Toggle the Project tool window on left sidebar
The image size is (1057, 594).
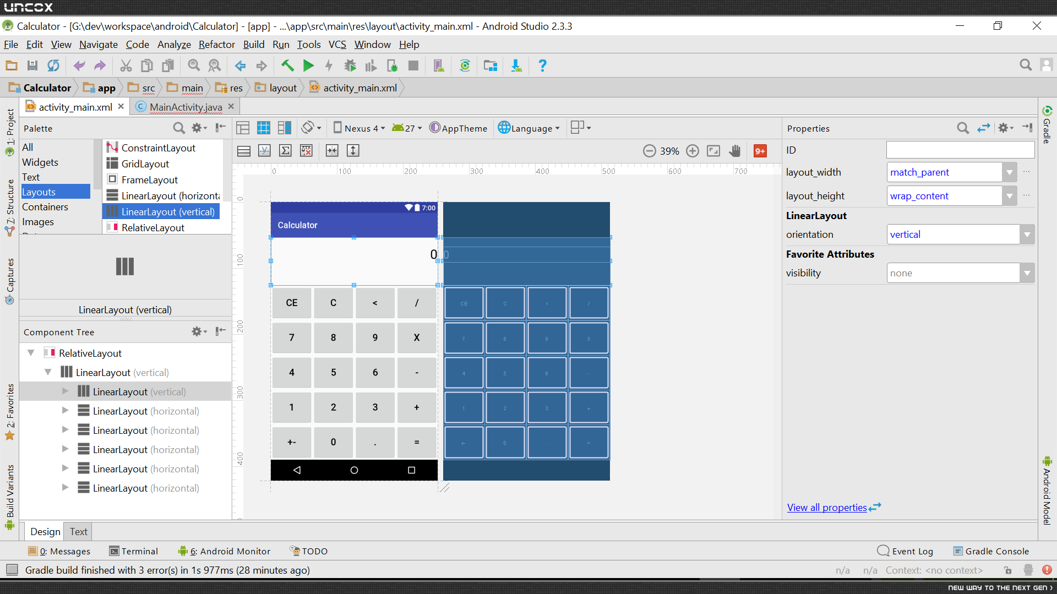click(10, 132)
